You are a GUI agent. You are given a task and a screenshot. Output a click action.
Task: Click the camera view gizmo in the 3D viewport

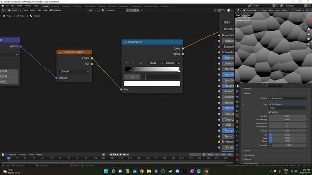[x=308, y=39]
